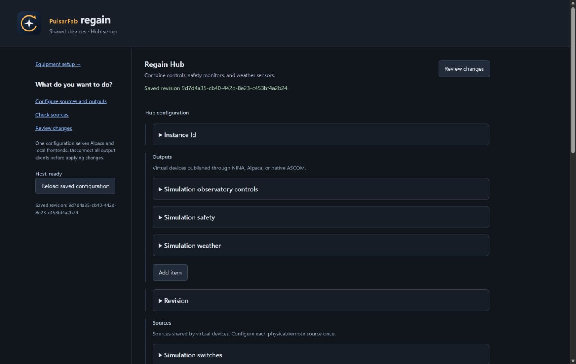Click the green Saved revision message
This screenshot has height=364, width=576.
[x=217, y=88]
